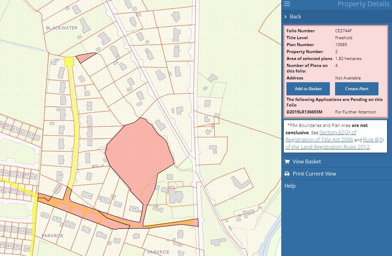Viewport: 392px width, 256px height.
Task: Click the Add to Basket button
Action: (308, 89)
